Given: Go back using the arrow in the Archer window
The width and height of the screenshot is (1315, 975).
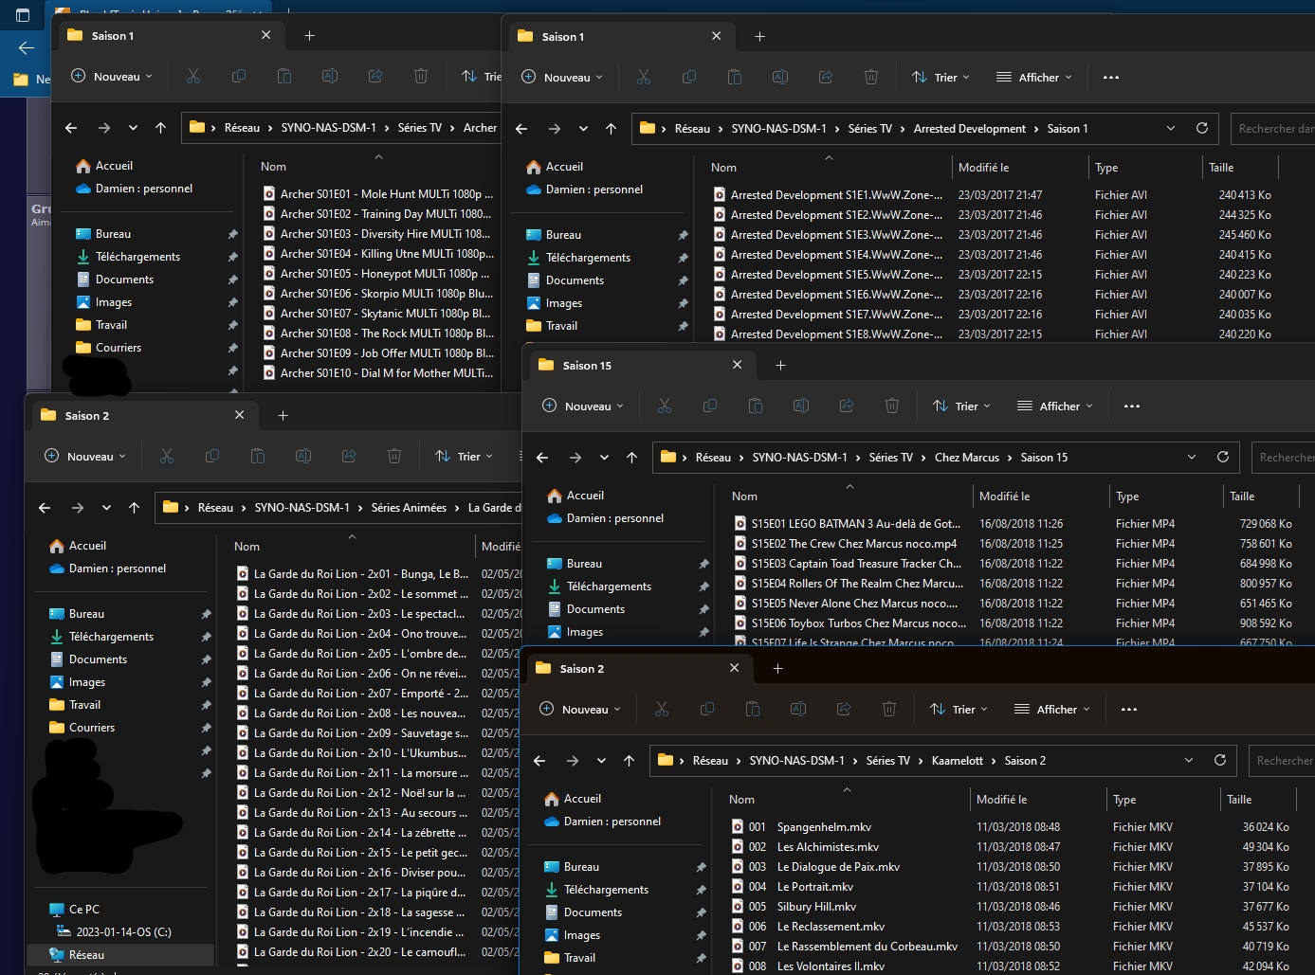Looking at the screenshot, I should pos(71,128).
